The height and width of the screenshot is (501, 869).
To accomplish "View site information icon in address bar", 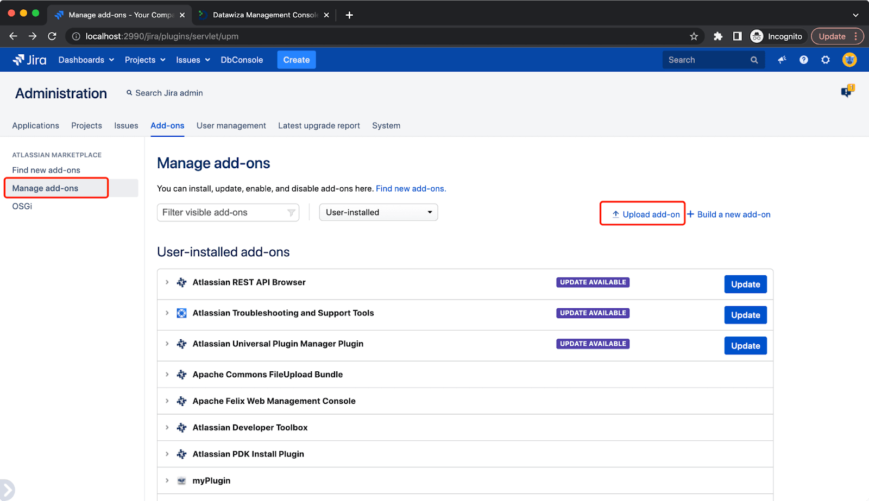I will (76, 36).
